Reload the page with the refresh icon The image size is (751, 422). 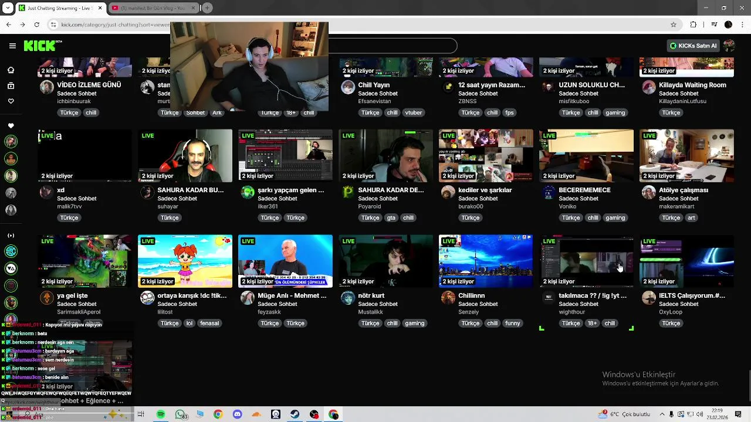click(x=36, y=25)
